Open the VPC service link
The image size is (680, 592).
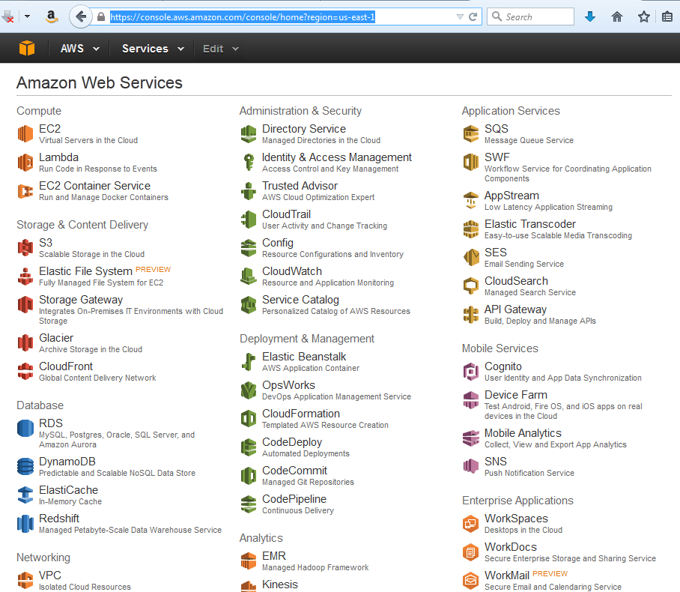pyautogui.click(x=50, y=576)
